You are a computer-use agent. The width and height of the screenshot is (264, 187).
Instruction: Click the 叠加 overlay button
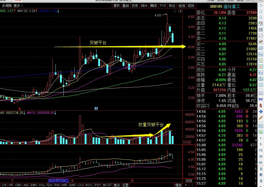click(x=125, y=6)
